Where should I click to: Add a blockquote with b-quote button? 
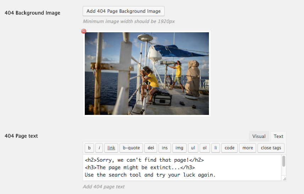coord(131,148)
